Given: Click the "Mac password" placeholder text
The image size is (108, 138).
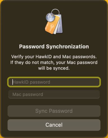Looking at the screenshot, I should click(28, 94).
